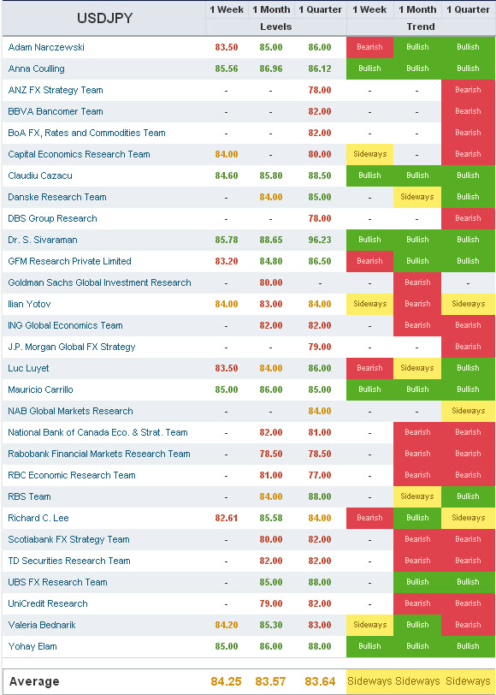496x695 pixels.
Task: Click Goldman Sachs' Bearish 1 Month trend
Action: [x=417, y=282]
